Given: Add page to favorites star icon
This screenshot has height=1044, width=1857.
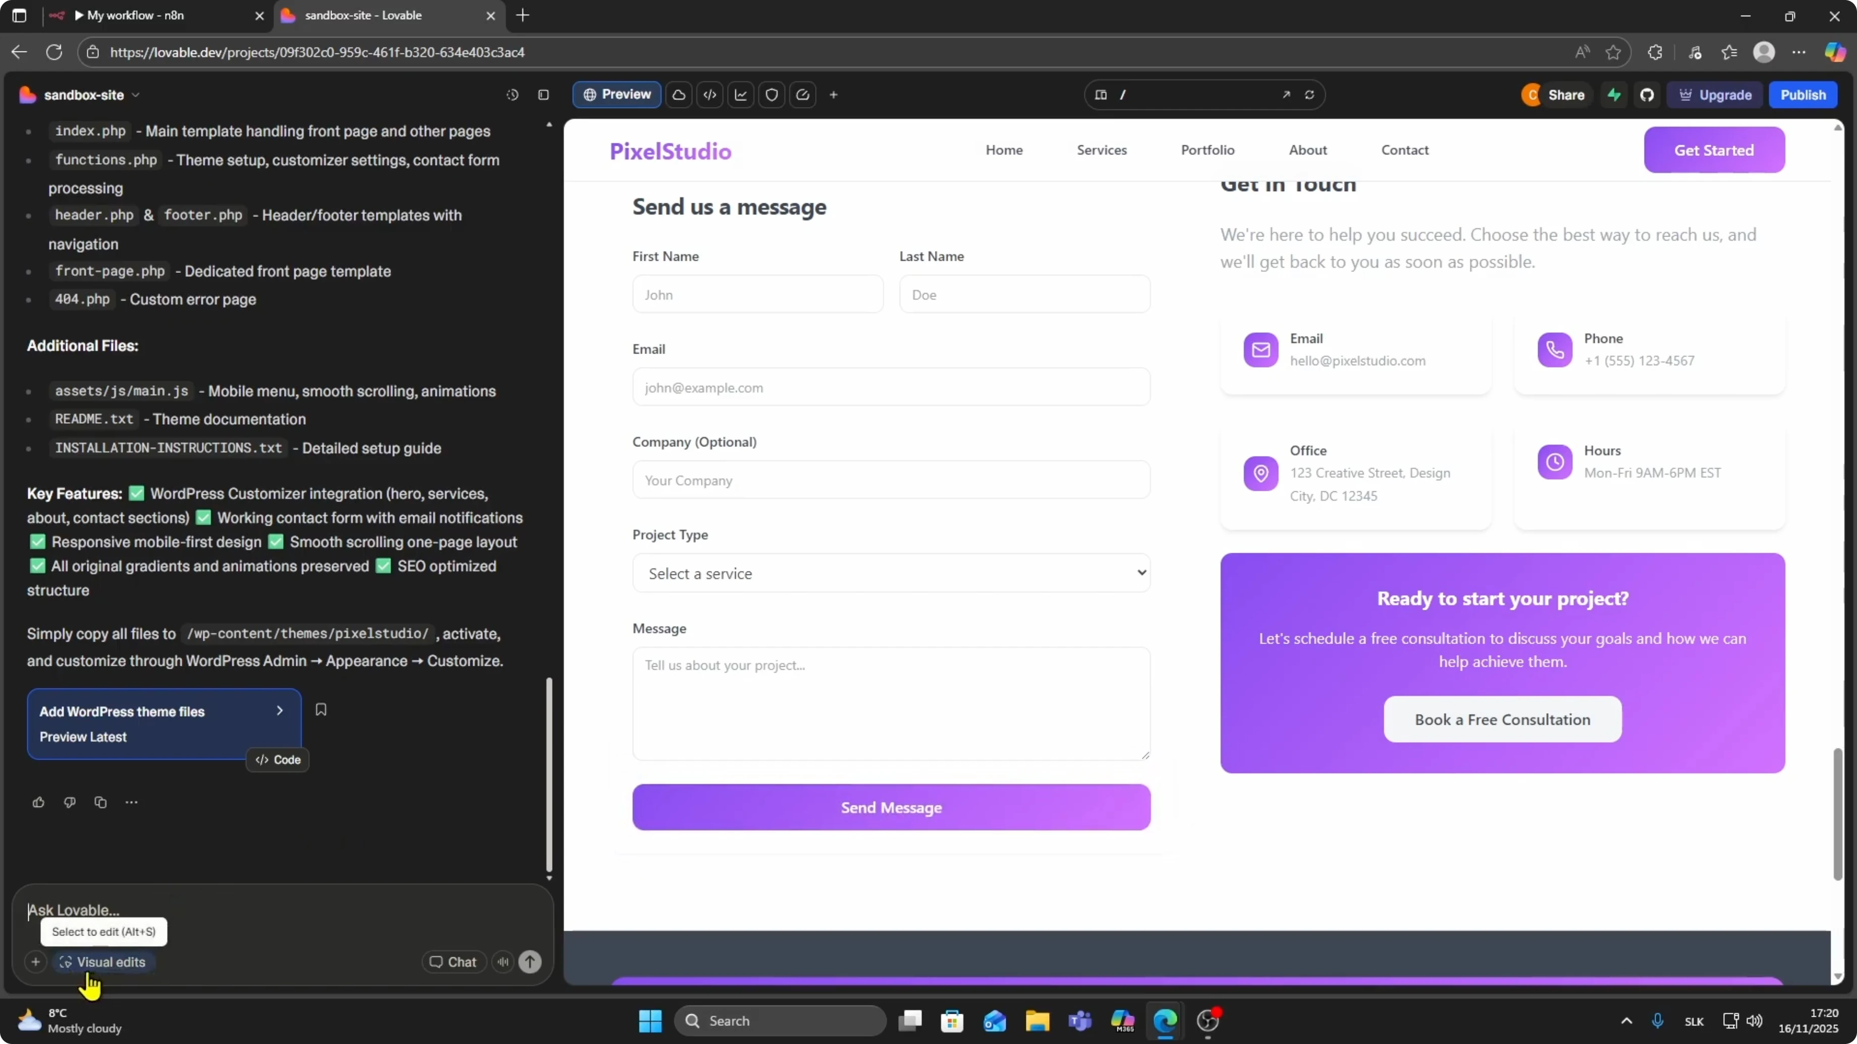Looking at the screenshot, I should [x=1613, y=52].
